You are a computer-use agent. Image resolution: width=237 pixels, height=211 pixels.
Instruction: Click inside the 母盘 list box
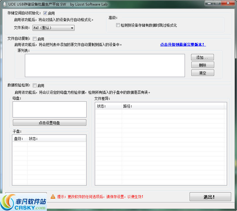[49, 109]
